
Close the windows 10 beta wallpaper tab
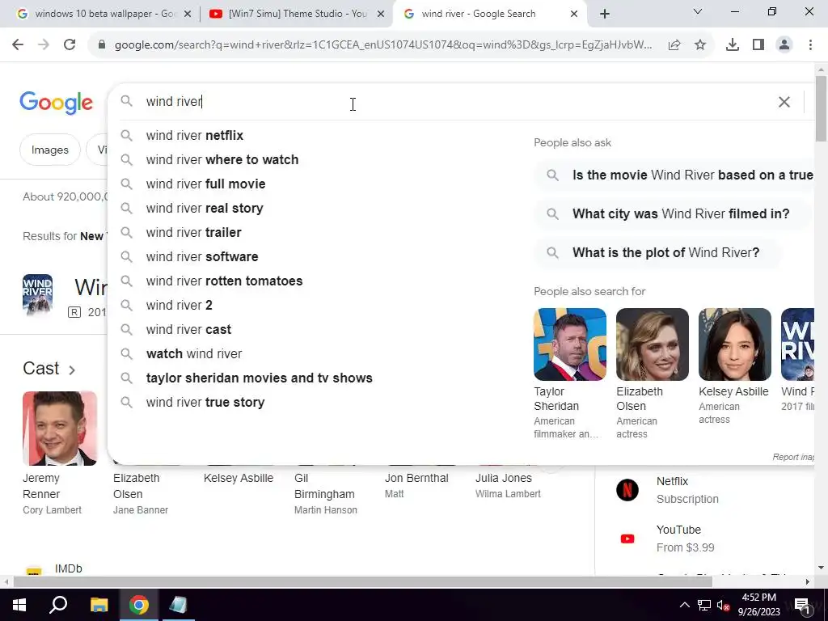click(x=188, y=15)
